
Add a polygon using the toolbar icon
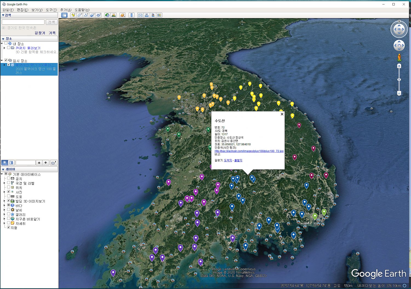(x=80, y=15)
